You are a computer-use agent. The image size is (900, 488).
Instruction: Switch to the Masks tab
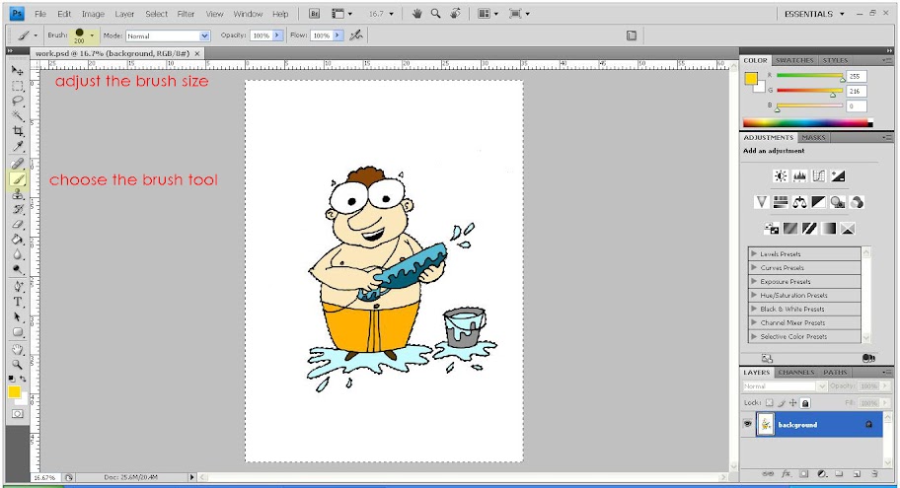point(813,138)
